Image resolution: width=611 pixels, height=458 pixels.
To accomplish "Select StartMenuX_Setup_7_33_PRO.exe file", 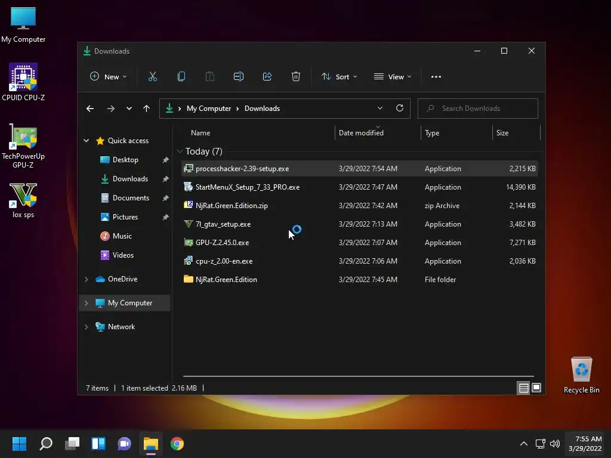I will pos(360,187).
